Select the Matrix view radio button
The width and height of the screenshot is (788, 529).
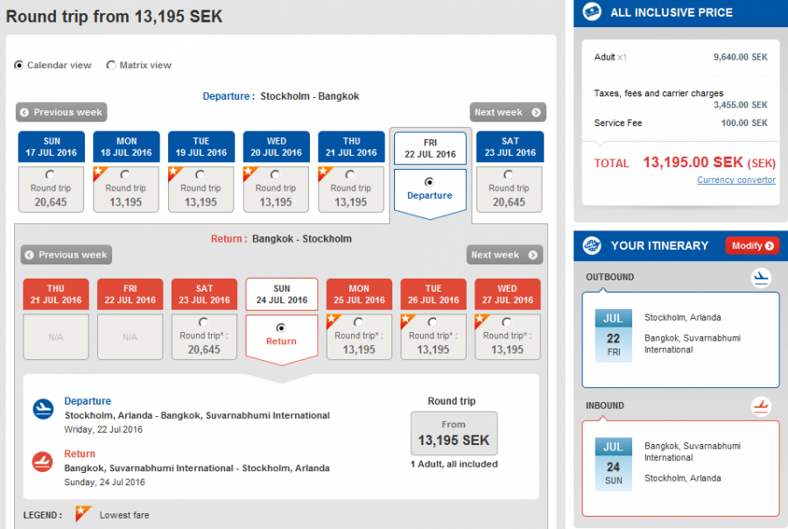pyautogui.click(x=111, y=65)
